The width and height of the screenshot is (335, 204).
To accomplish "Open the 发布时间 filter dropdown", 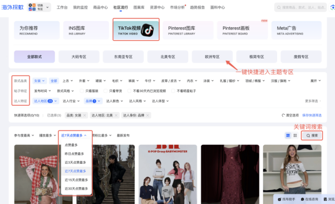I will (42, 91).
